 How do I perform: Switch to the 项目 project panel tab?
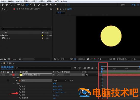(x=4, y=9)
